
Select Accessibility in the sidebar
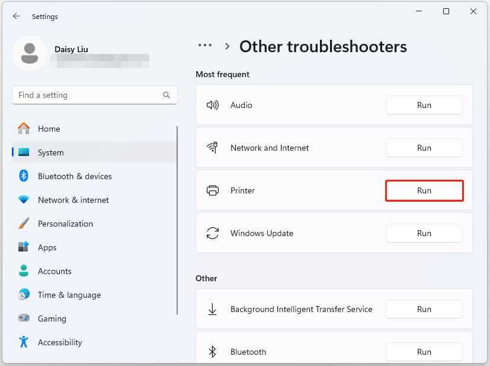coord(60,342)
